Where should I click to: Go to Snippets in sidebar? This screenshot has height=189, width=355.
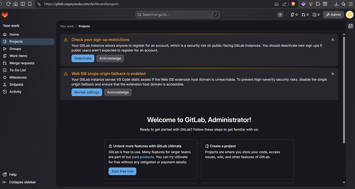(x=16, y=85)
